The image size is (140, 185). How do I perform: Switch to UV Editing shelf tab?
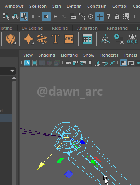[x=32, y=28]
